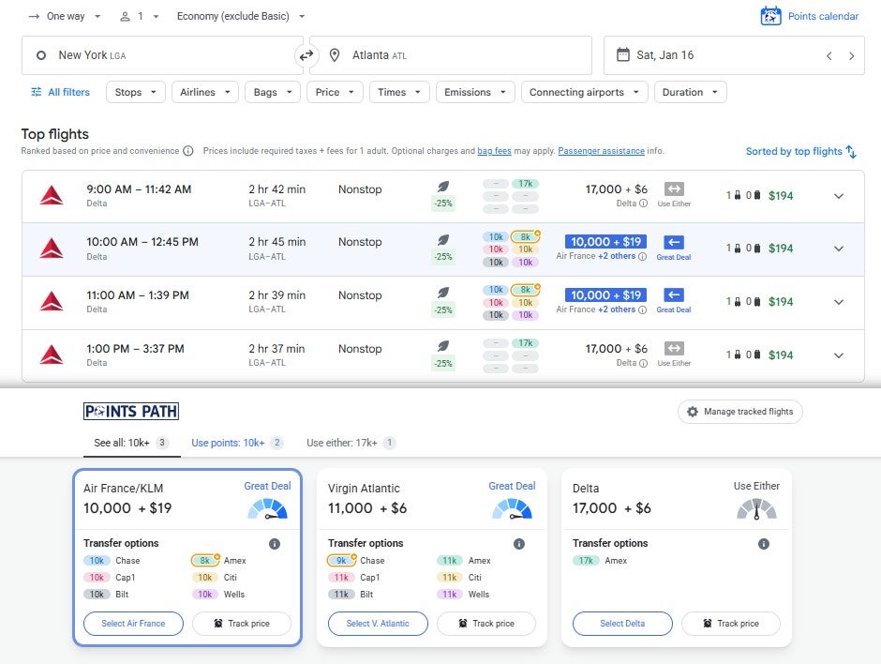Click the New York LGA origin field
Screen dimensions: 881x664
pyautogui.click(x=162, y=55)
